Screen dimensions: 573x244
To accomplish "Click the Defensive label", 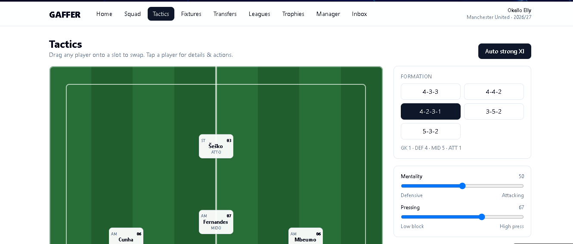I will click(412, 195).
